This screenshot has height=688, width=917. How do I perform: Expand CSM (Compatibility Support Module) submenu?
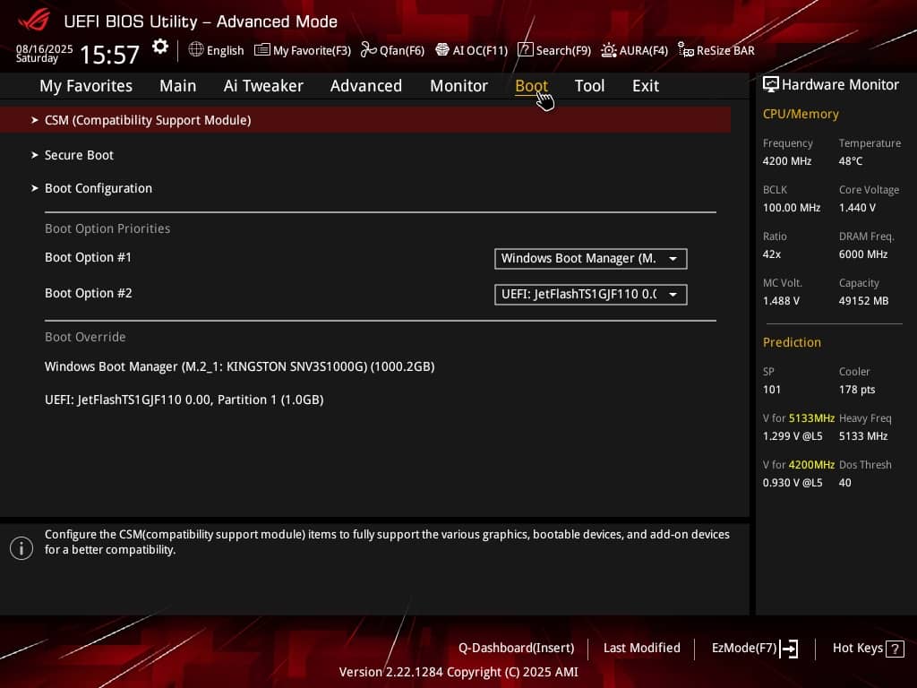(x=365, y=120)
